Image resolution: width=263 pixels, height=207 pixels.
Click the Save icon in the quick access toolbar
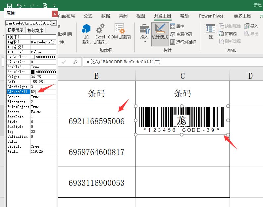10,6
